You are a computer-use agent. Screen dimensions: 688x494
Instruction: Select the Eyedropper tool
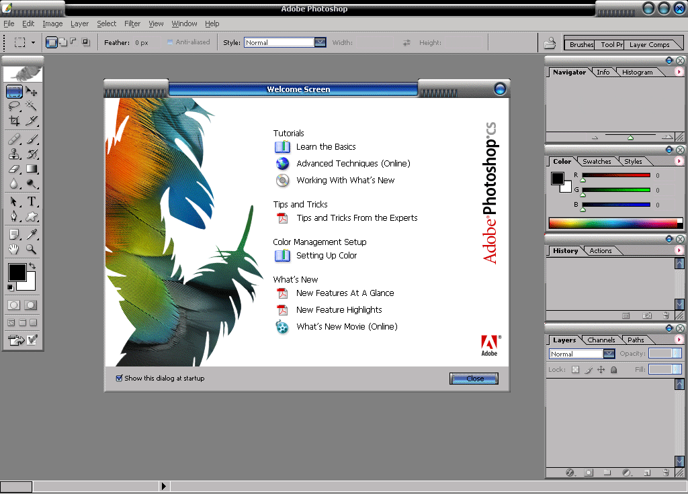click(31, 234)
